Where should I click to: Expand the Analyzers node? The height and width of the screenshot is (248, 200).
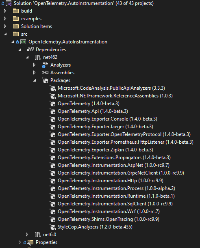click(x=34, y=65)
